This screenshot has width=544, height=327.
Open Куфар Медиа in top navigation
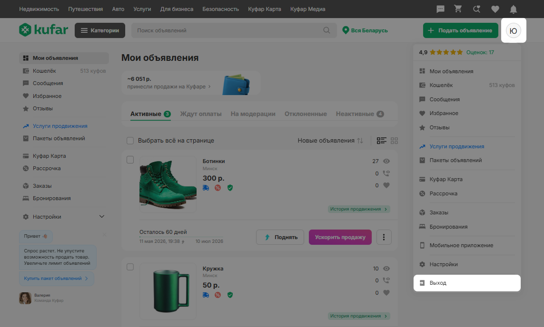(308, 9)
